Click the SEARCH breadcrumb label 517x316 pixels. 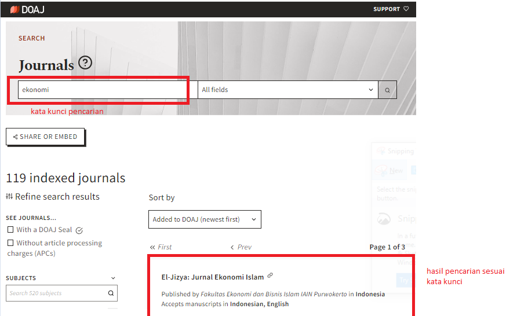32,38
